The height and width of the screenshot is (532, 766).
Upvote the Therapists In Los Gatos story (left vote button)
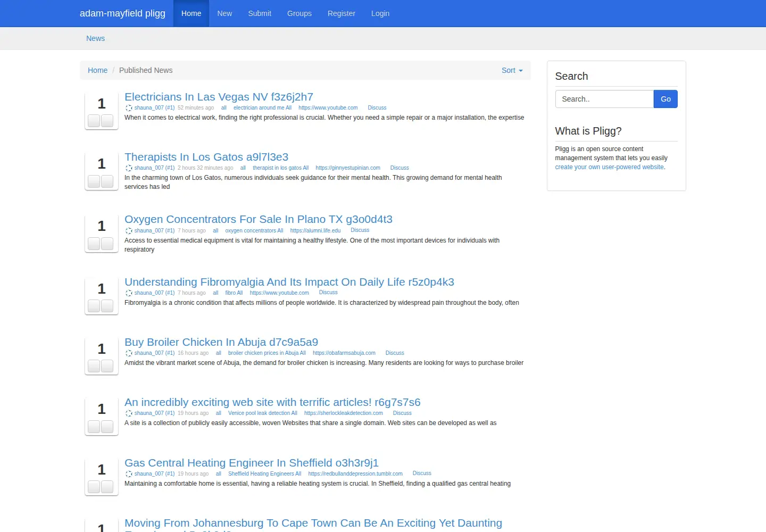point(94,181)
